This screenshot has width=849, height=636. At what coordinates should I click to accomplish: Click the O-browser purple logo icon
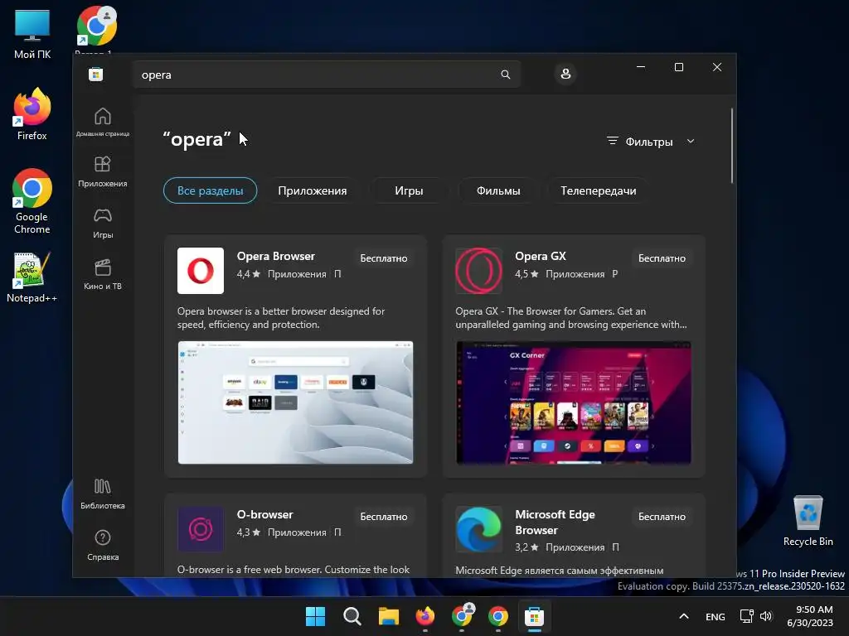201,529
